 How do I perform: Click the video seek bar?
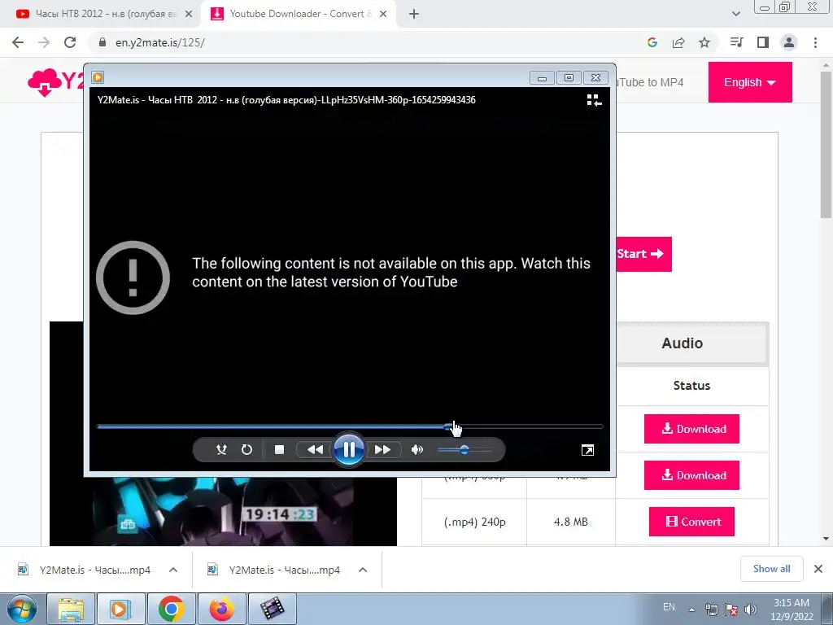350,426
